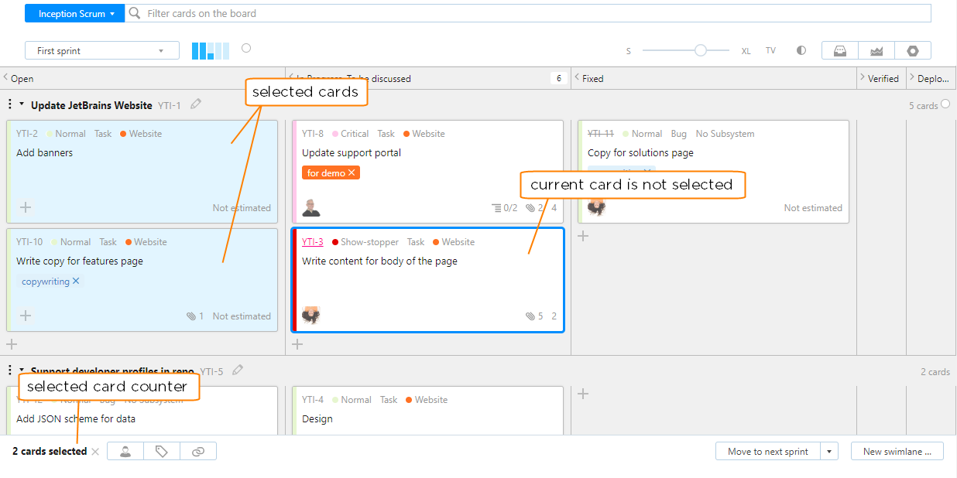Click the assignee avatar on YTI-3 card
The width and height of the screenshot is (957, 478).
[x=311, y=315]
